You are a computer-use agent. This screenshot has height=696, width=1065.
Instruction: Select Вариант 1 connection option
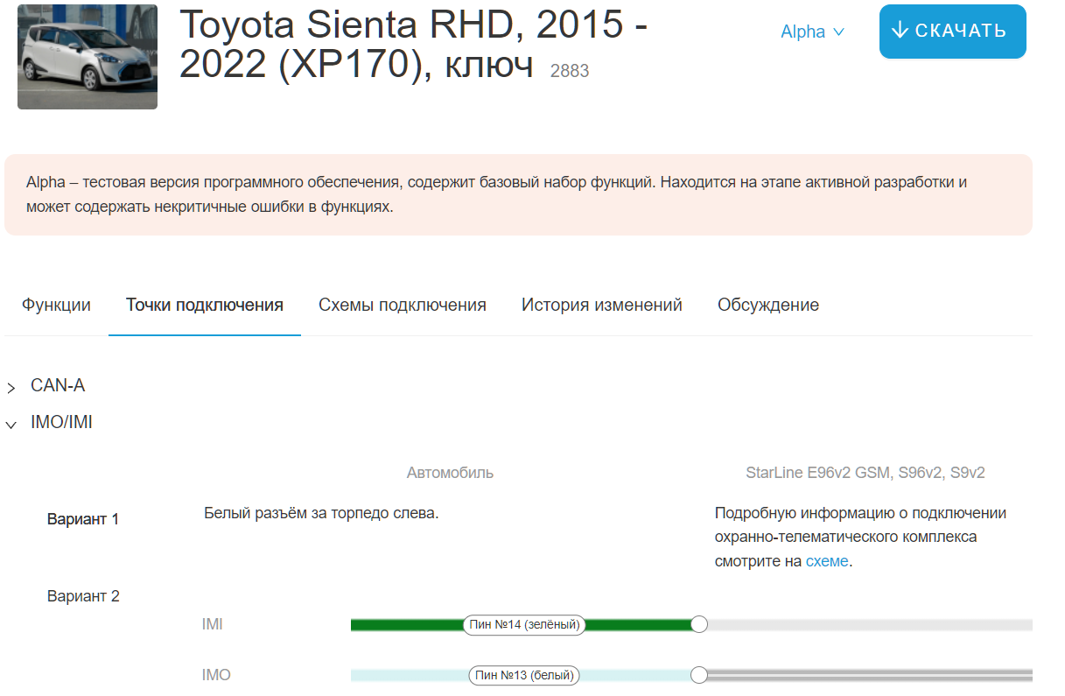point(82,519)
